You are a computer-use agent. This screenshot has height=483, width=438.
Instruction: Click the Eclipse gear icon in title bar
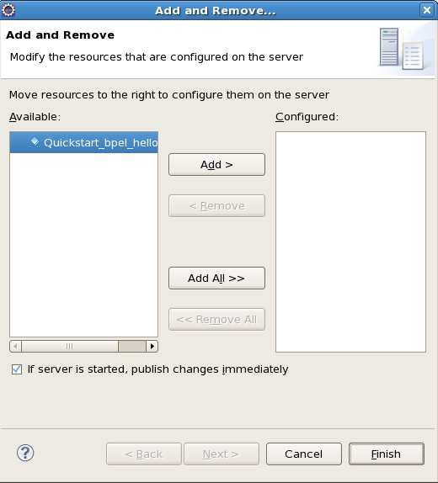click(8, 10)
